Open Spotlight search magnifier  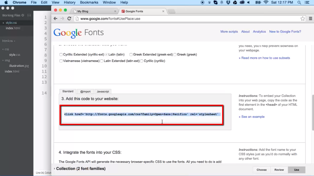[299, 2]
